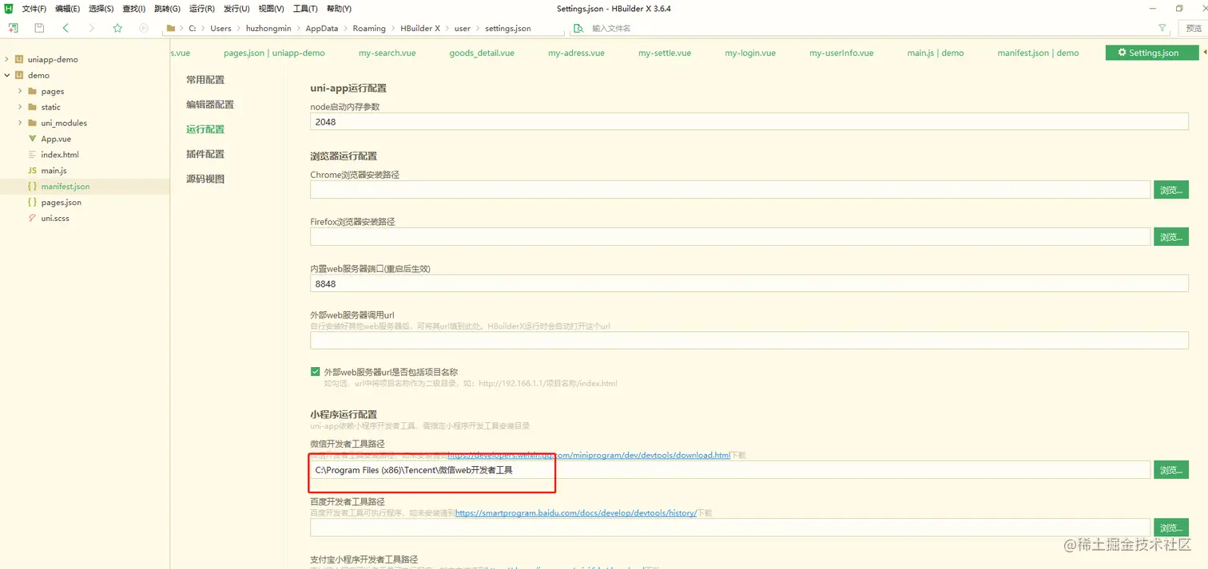1208x569 pixels.
Task: Click the filter funnel icon
Action: [x=1162, y=28]
